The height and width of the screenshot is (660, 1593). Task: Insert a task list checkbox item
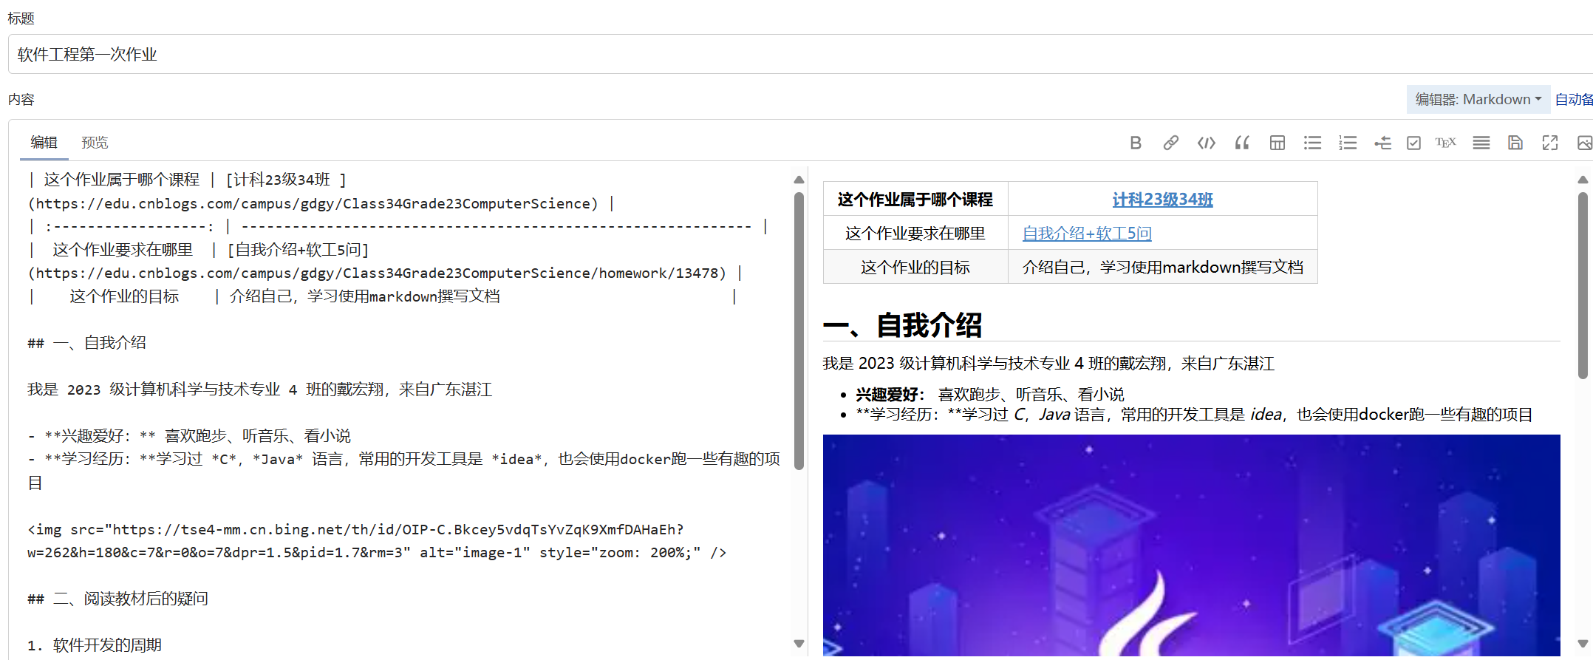coord(1413,143)
